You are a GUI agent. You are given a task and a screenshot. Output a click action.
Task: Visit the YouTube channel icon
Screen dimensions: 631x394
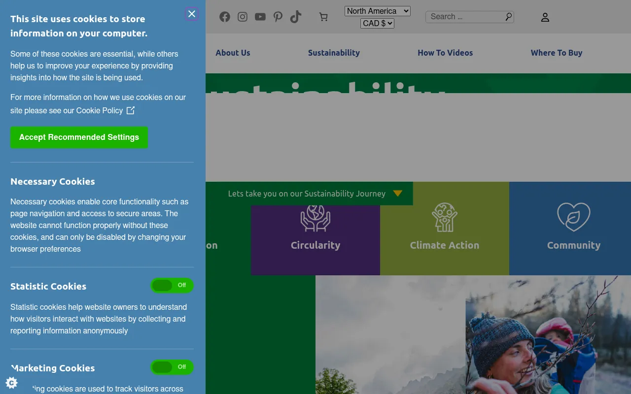click(260, 17)
